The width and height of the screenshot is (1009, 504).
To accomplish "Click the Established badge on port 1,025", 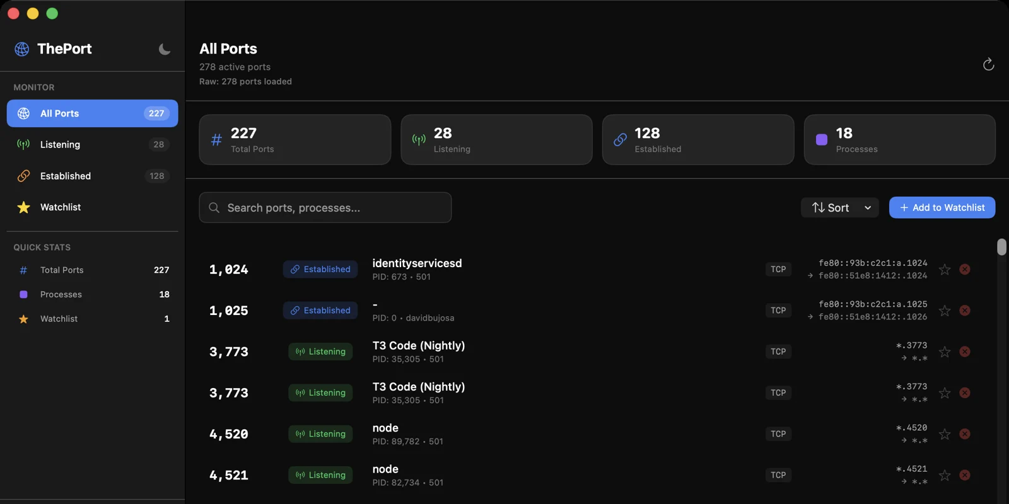I will 320,310.
